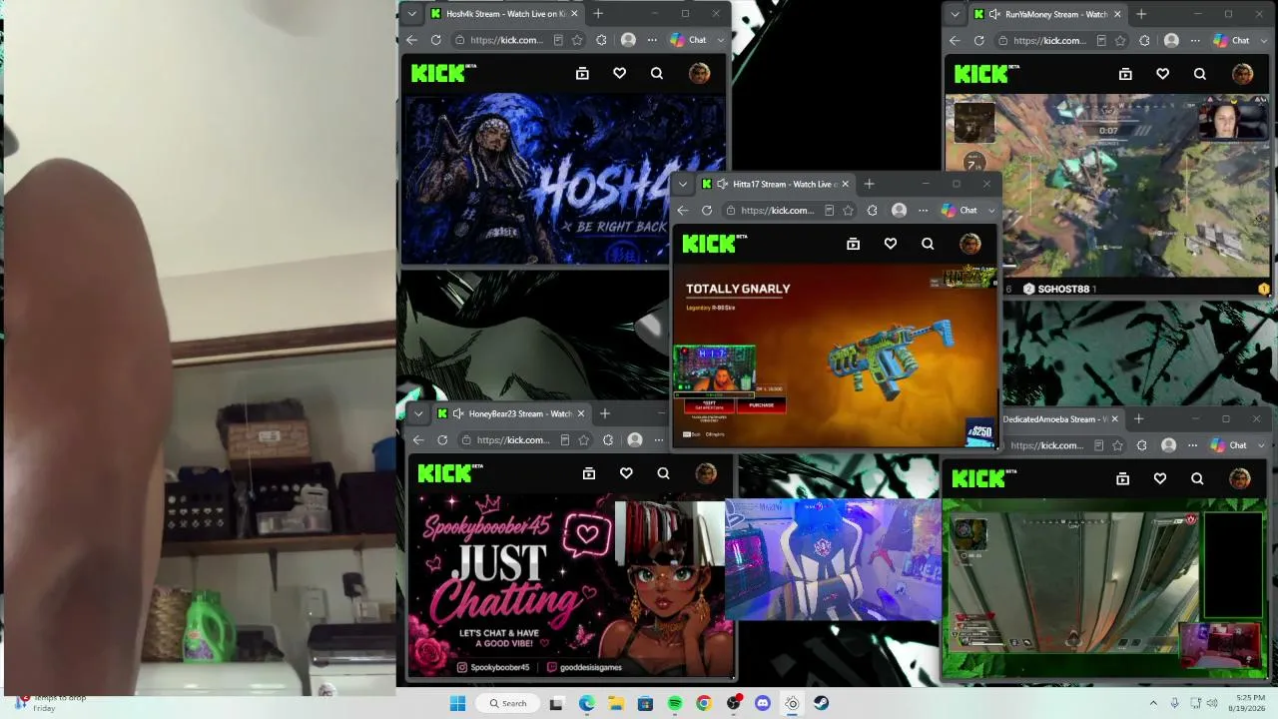1278x719 pixels.
Task: Click the address bar in Hosh4k window
Action: pyautogui.click(x=508, y=40)
